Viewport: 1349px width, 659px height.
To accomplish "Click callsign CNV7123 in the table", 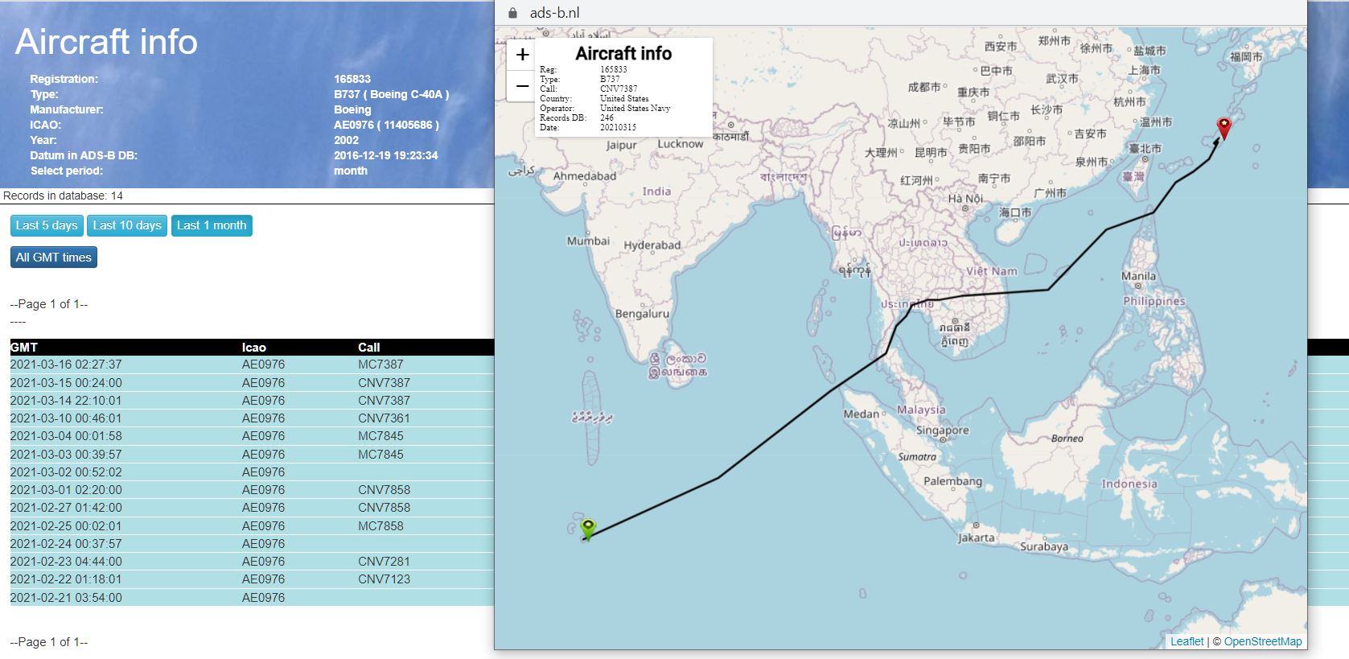I will point(384,579).
